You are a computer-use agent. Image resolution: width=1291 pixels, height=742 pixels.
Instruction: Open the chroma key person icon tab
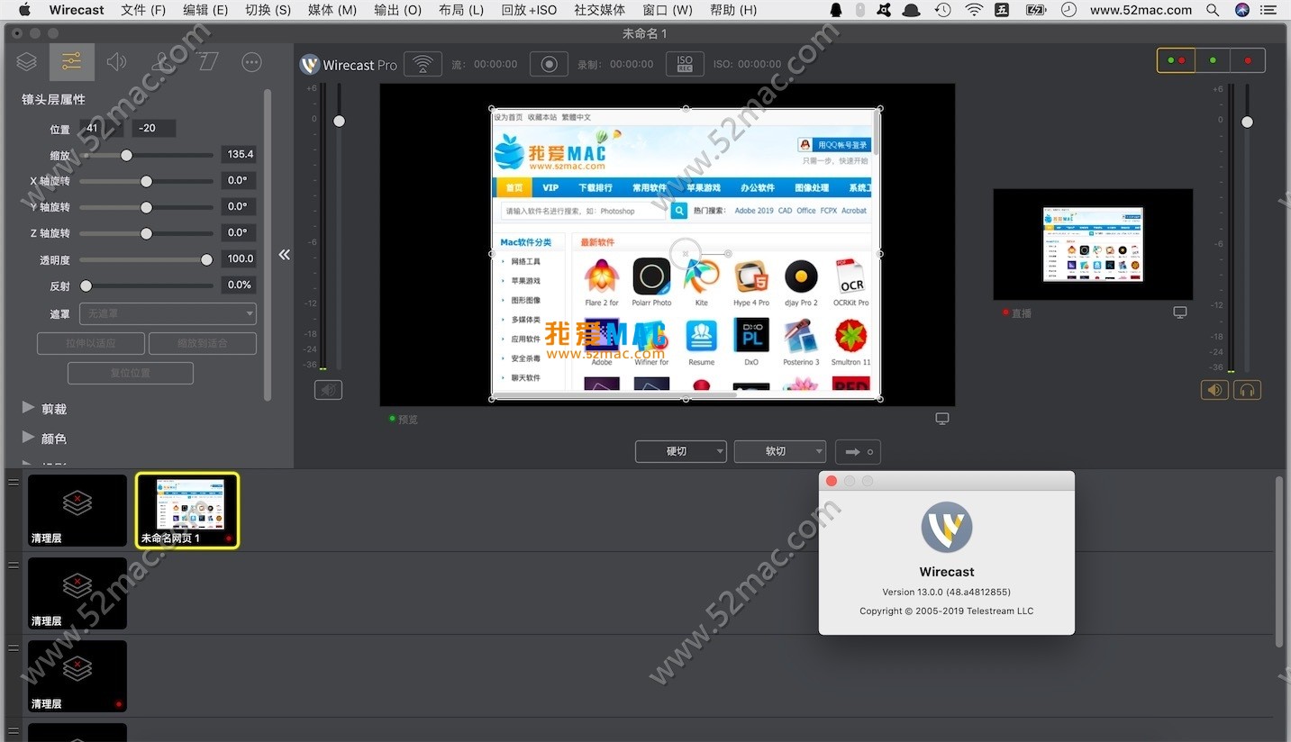tap(163, 62)
